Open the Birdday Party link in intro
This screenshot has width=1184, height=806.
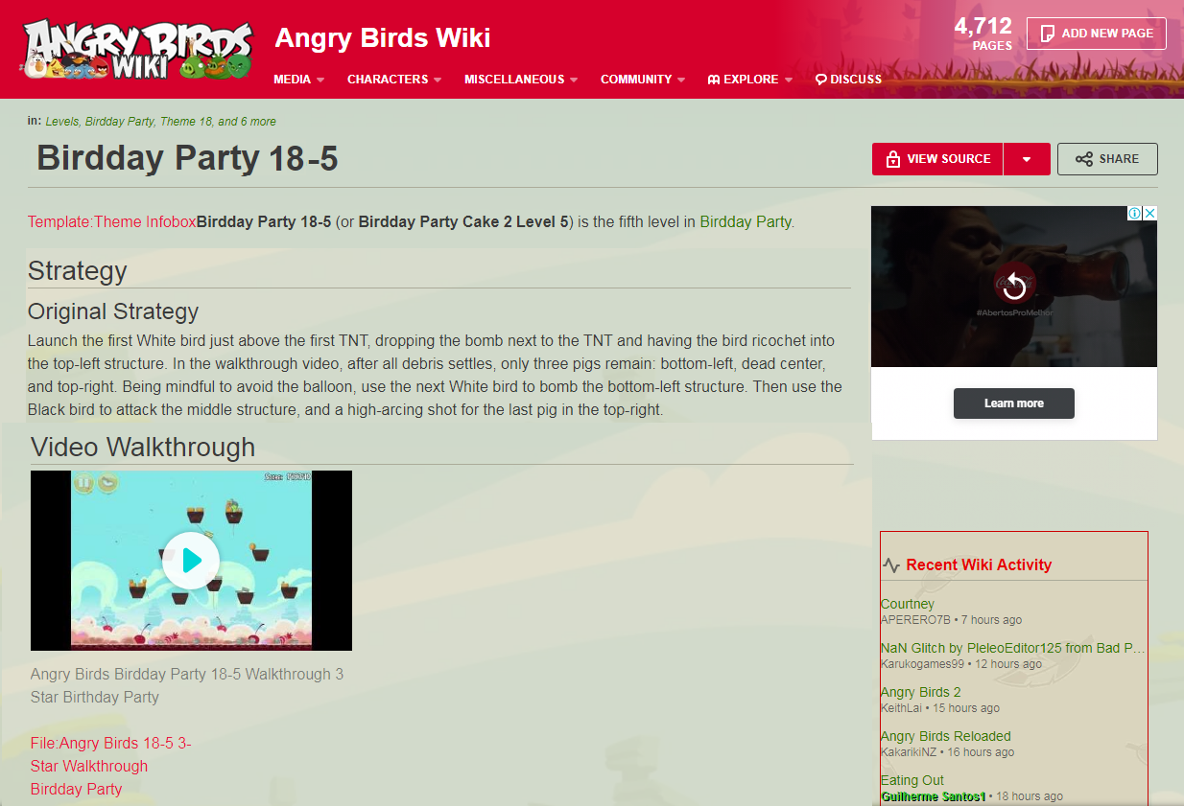tap(746, 221)
